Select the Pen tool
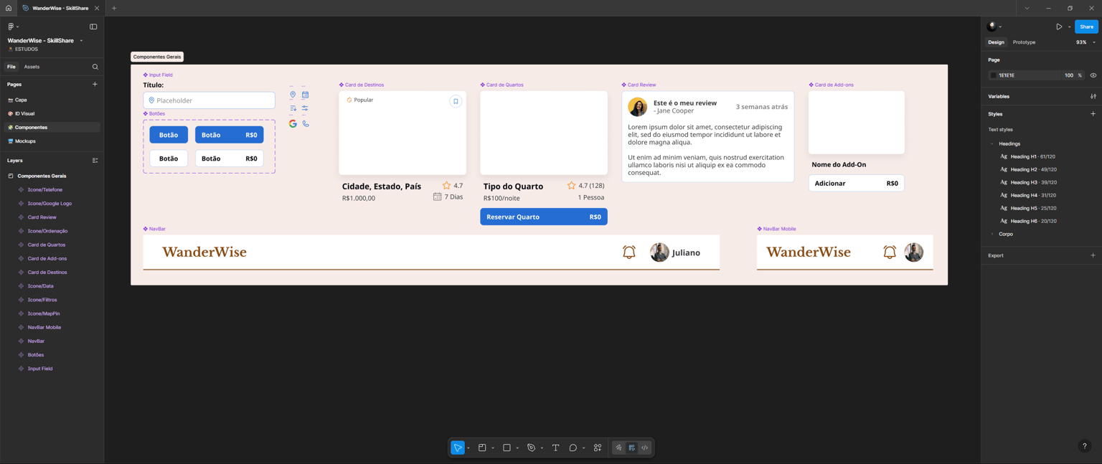This screenshot has width=1102, height=464. tap(531, 448)
